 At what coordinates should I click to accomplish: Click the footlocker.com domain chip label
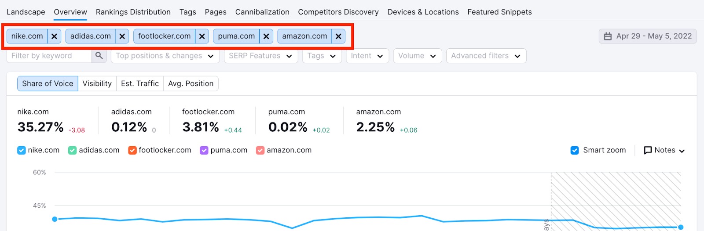(x=165, y=36)
